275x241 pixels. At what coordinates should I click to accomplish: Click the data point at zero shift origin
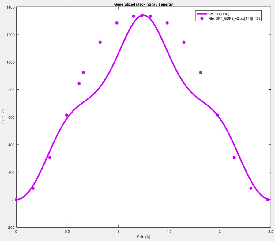(16, 200)
